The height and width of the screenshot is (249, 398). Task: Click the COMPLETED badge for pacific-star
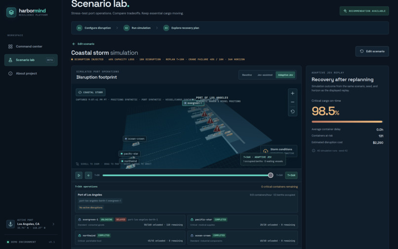pyautogui.click(x=220, y=219)
